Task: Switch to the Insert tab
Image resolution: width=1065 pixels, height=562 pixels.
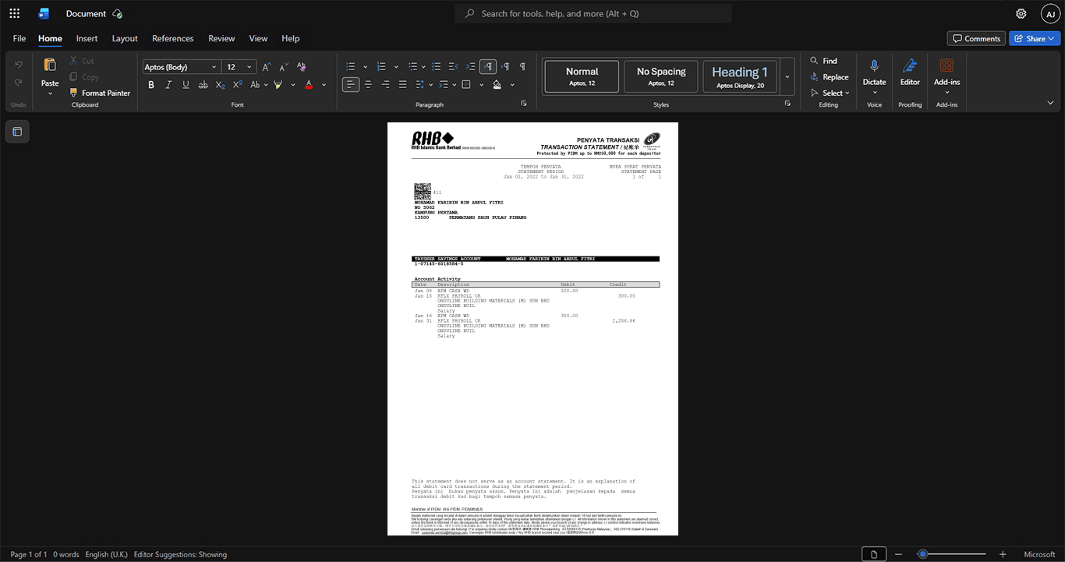Action: 87,38
